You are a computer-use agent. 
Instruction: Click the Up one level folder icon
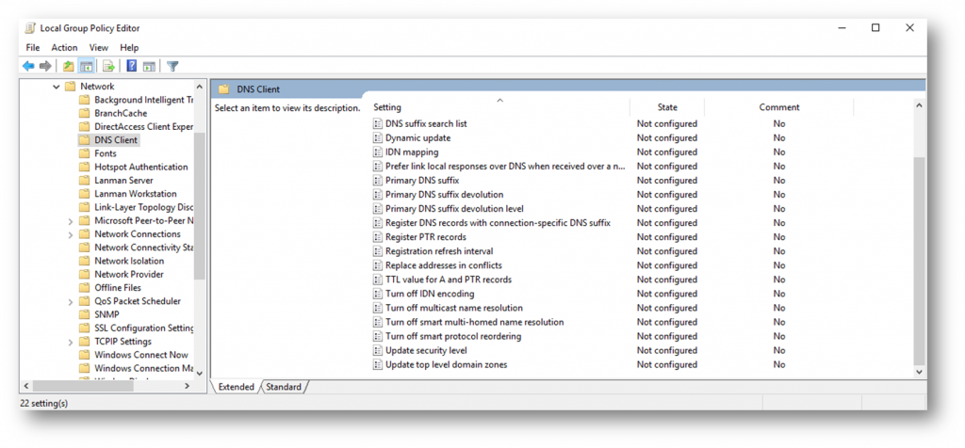pos(69,67)
